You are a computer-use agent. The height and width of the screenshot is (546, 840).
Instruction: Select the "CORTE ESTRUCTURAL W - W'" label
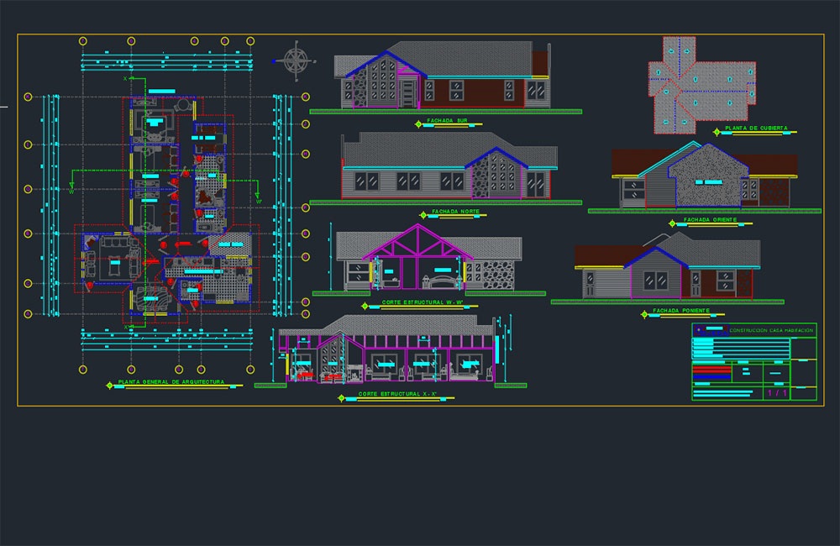[x=423, y=302]
